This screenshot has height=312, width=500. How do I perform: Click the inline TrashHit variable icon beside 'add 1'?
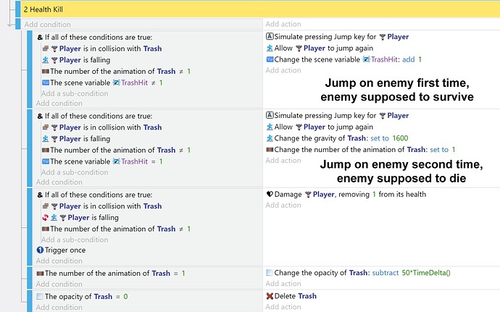(367, 59)
